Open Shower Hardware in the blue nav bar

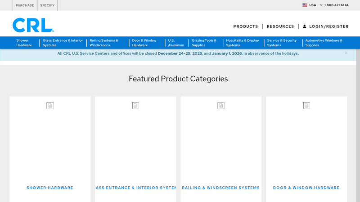24,43
